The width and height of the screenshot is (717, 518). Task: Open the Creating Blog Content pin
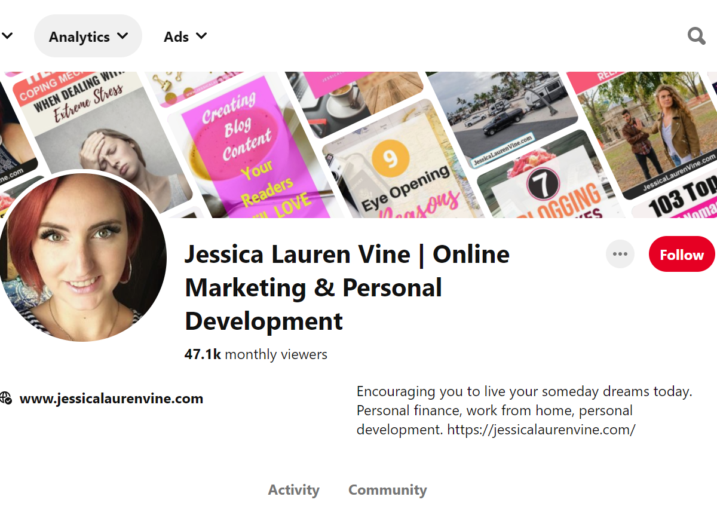click(x=251, y=155)
